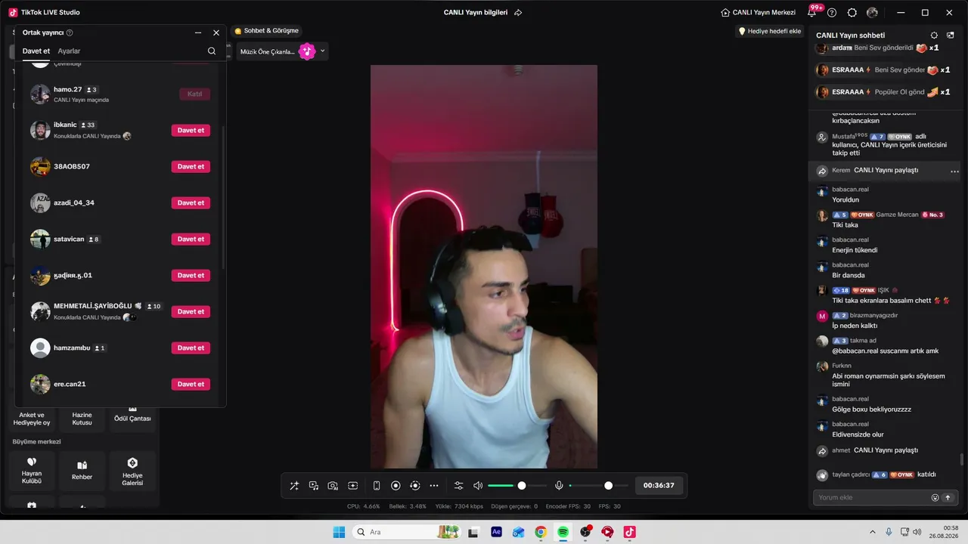
Task: Click the add scene icon in the toolbar
Action: 352,485
